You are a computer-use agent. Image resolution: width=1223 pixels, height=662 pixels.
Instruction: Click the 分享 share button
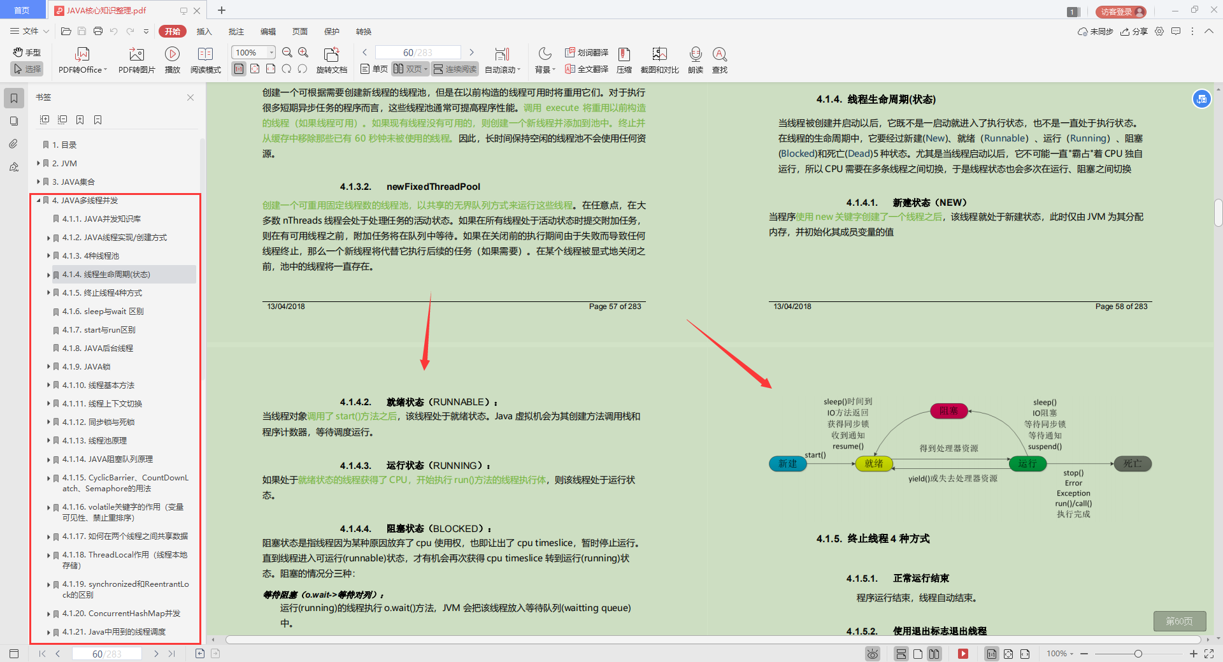(1134, 31)
